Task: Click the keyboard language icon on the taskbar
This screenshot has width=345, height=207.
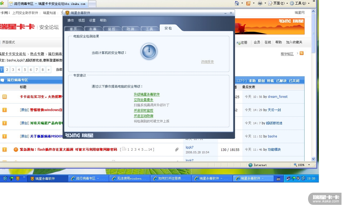Action: pos(278,179)
